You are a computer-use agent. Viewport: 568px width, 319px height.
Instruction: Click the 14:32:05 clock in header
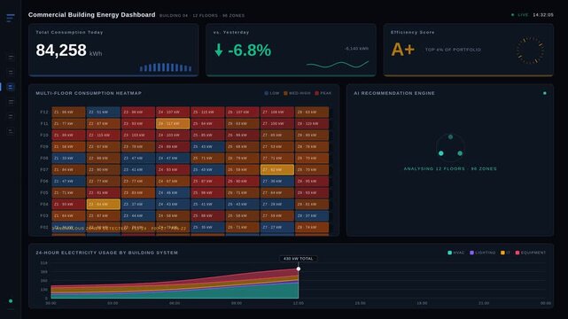[x=543, y=15]
